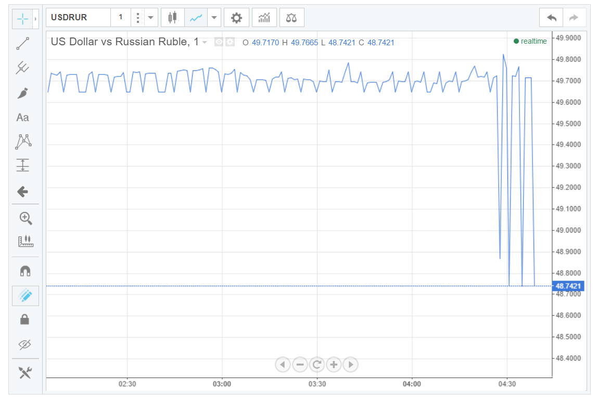Toggle stay in drawing mode pencil
610x408 pixels.
26,296
